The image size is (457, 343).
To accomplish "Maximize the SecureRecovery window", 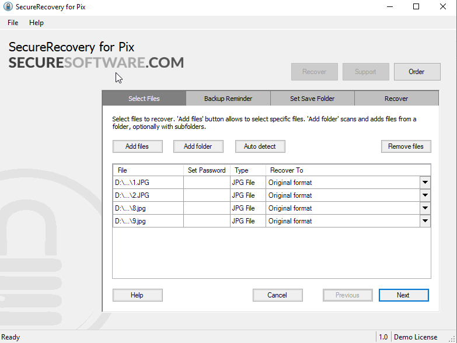I will click(x=416, y=6).
